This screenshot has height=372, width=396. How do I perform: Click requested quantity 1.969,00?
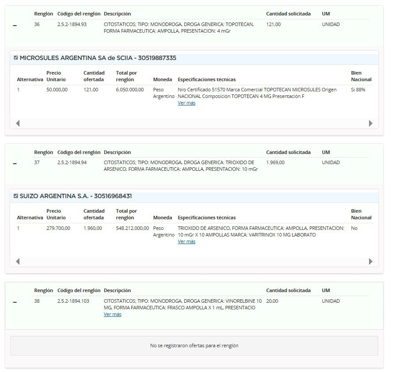tap(275, 162)
